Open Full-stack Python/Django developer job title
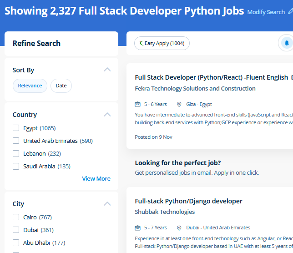 click(188, 201)
